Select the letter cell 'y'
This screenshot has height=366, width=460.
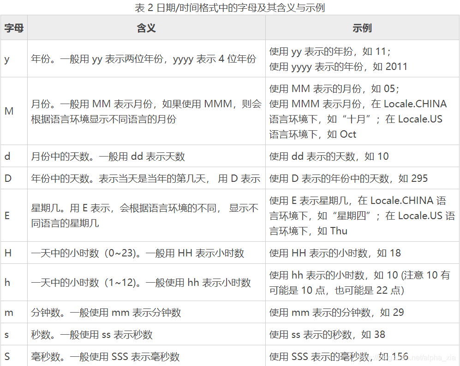click(14, 59)
